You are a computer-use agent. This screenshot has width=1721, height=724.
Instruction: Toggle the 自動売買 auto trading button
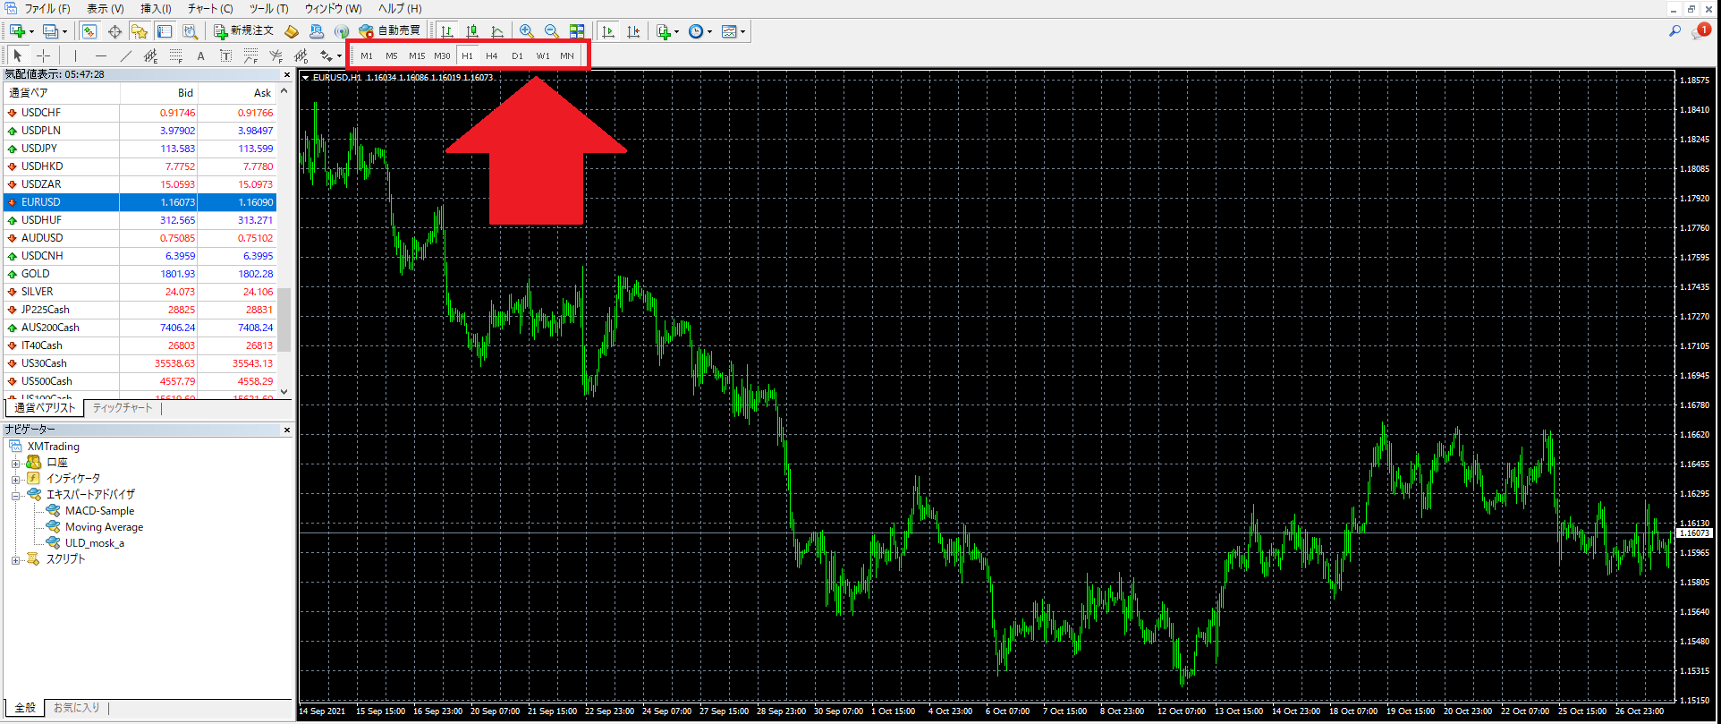[x=390, y=31]
